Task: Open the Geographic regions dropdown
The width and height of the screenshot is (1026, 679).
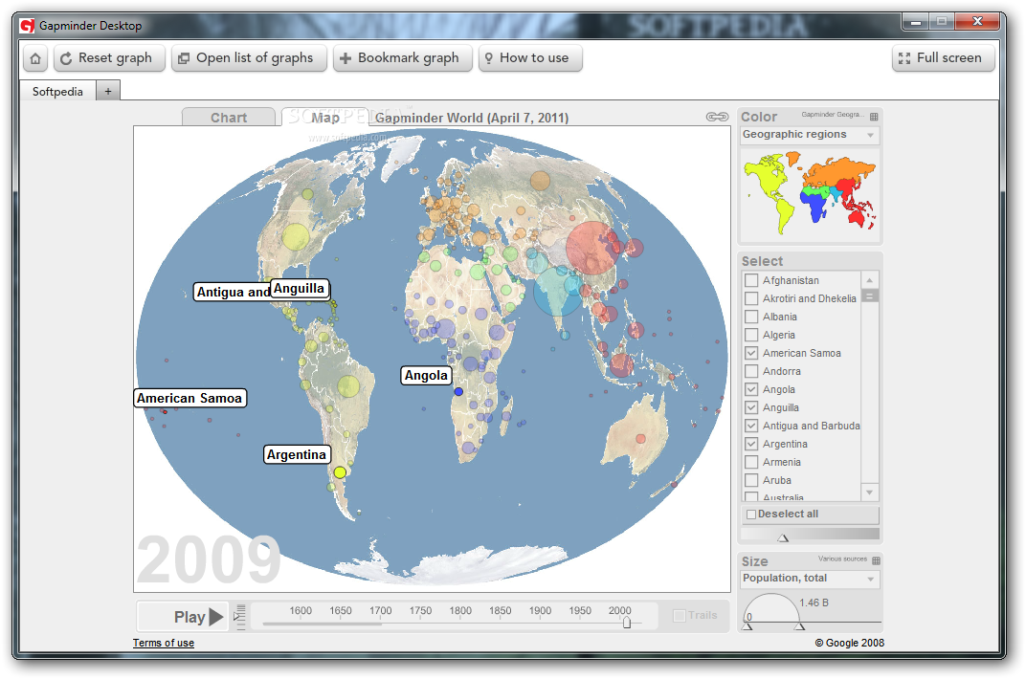Action: (810, 135)
